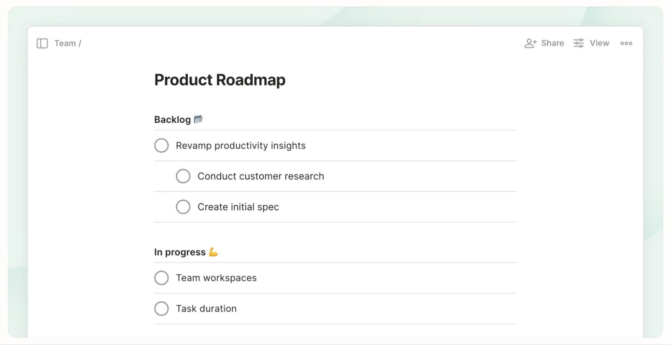Tick the 'Team workspaces' task circle
The image size is (671, 345).
[x=161, y=278]
